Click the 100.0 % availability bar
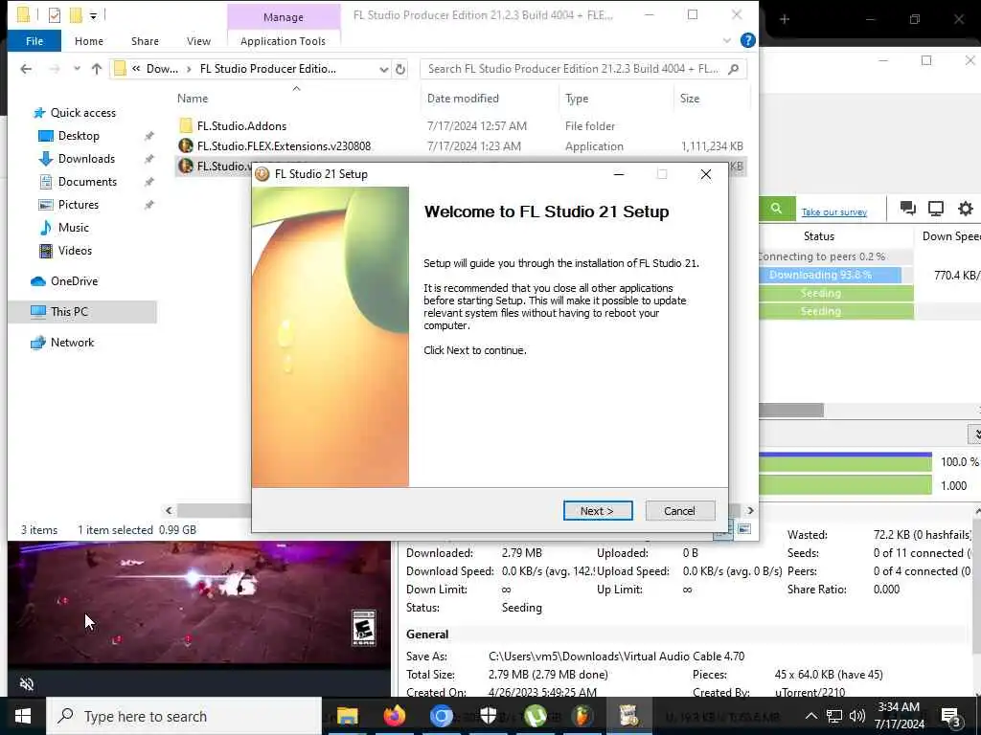 click(x=845, y=462)
